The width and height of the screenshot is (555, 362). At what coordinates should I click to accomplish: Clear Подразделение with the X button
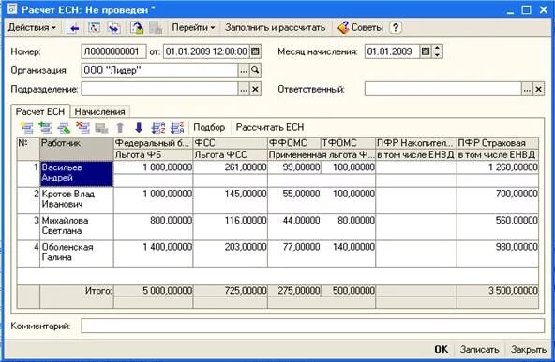tap(255, 89)
